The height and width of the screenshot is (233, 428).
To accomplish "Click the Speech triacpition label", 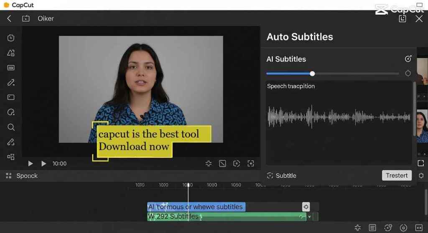I will (x=291, y=86).
